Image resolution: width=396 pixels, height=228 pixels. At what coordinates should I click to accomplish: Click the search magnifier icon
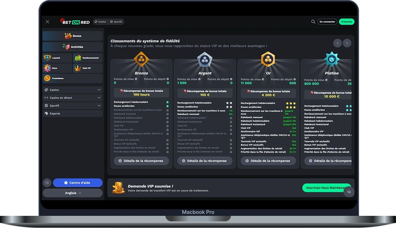coord(313,22)
